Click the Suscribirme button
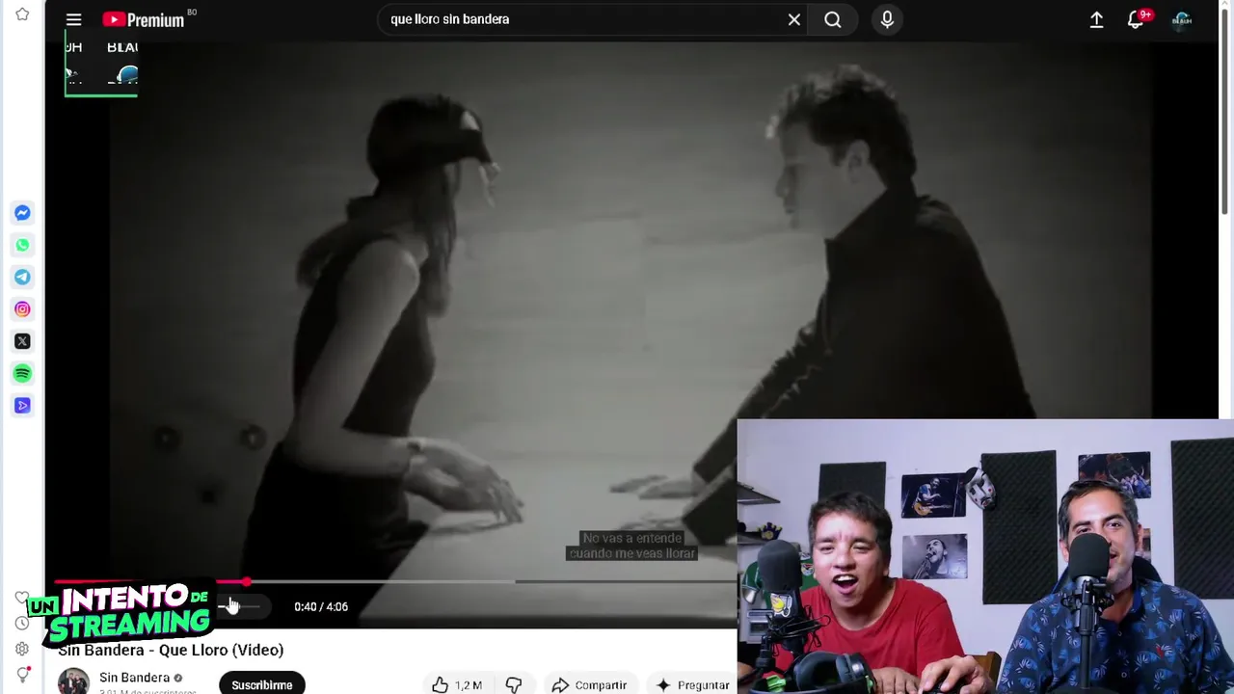 click(x=261, y=684)
